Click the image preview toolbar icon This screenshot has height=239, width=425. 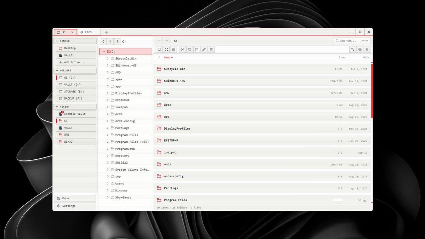[174, 50]
